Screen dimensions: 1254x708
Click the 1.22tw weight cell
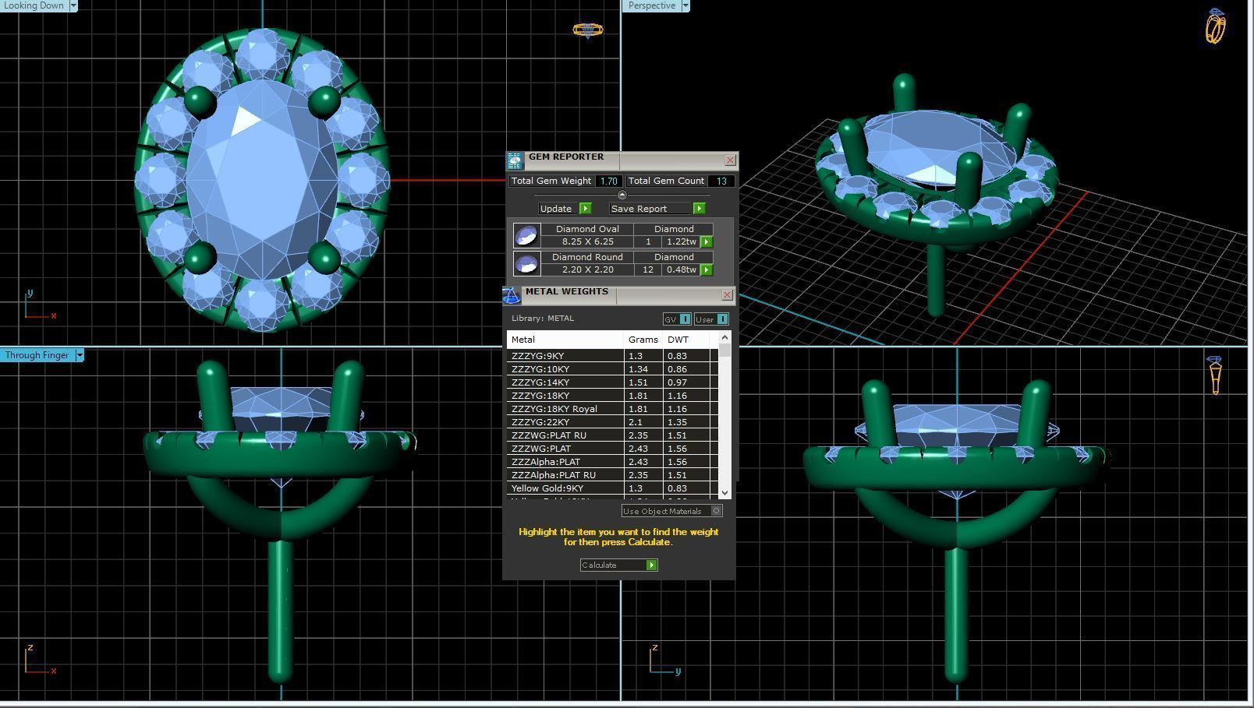pos(681,242)
